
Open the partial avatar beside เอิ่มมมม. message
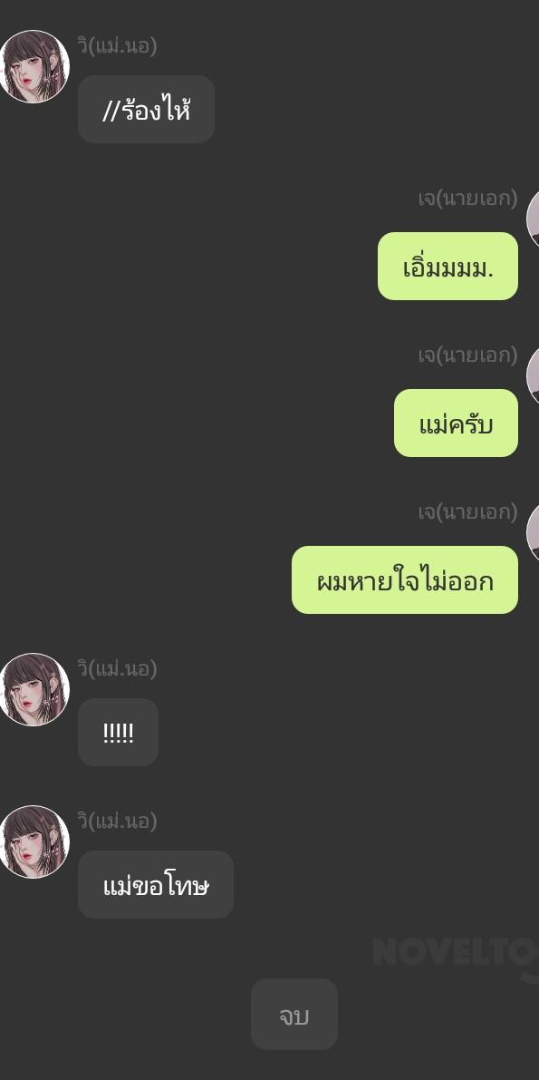(x=533, y=219)
